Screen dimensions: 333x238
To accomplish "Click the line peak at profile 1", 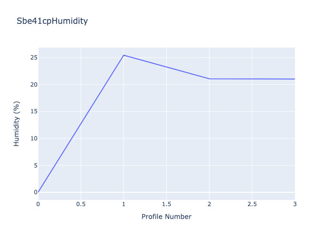I will coord(124,55).
